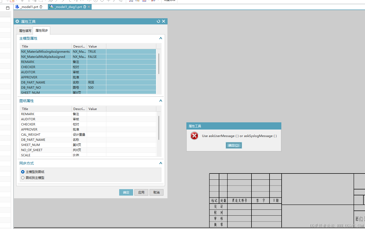The height and width of the screenshot is (229, 365).
Task: Click Value header in 图纸属性 table
Action: (x=97, y=109)
